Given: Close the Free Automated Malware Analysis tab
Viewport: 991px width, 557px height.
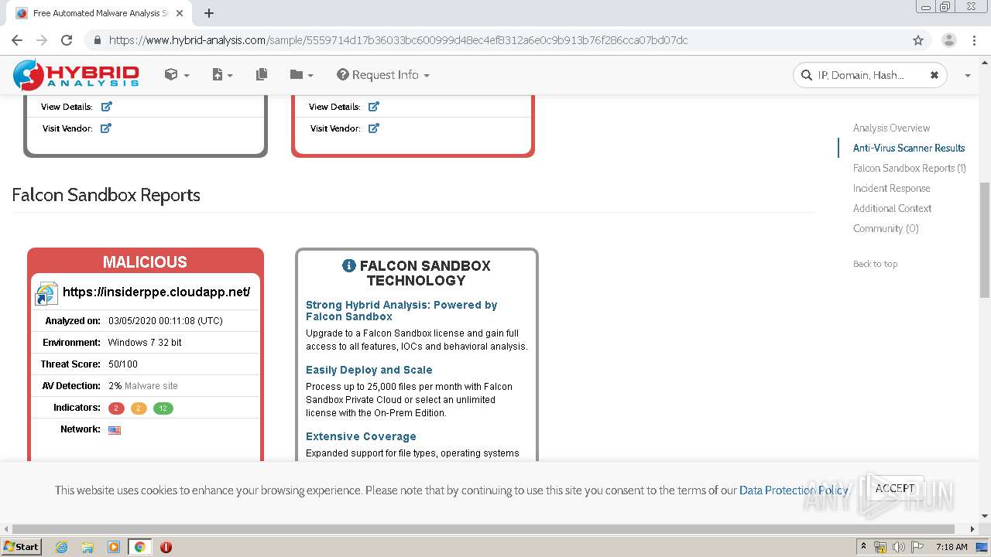Looking at the screenshot, I should [180, 13].
